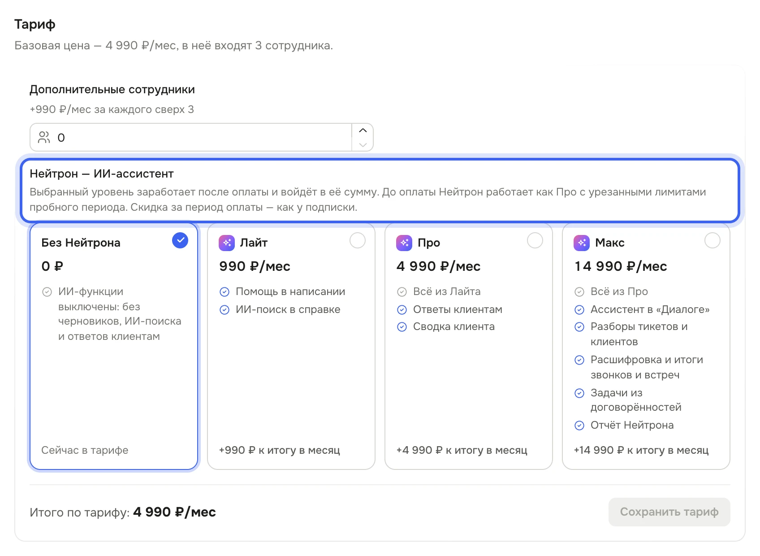Increase additional employees with up arrow

363,130
